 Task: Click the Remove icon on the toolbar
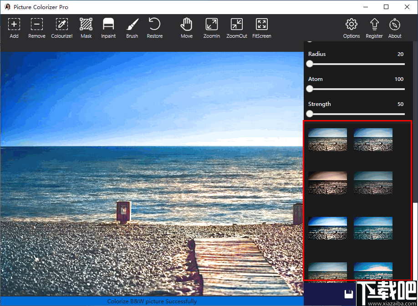(x=36, y=27)
